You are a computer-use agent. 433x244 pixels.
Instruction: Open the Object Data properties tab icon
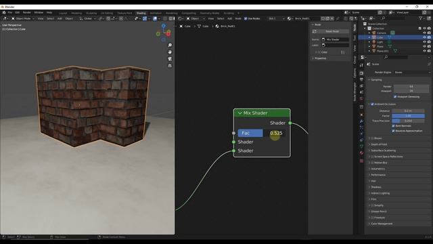(x=361, y=146)
